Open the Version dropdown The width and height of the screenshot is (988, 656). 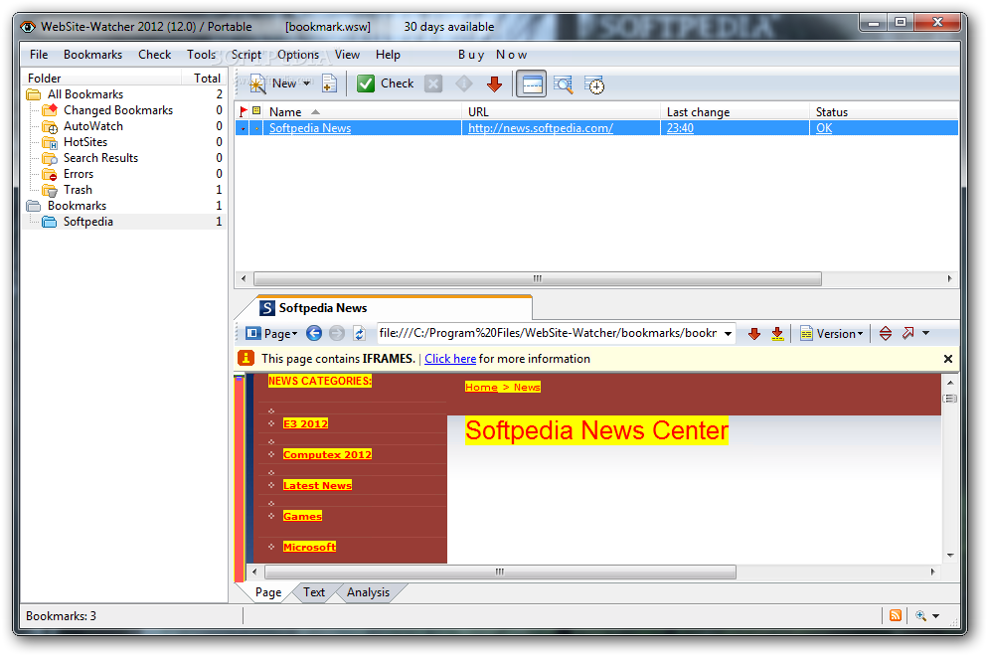click(831, 333)
